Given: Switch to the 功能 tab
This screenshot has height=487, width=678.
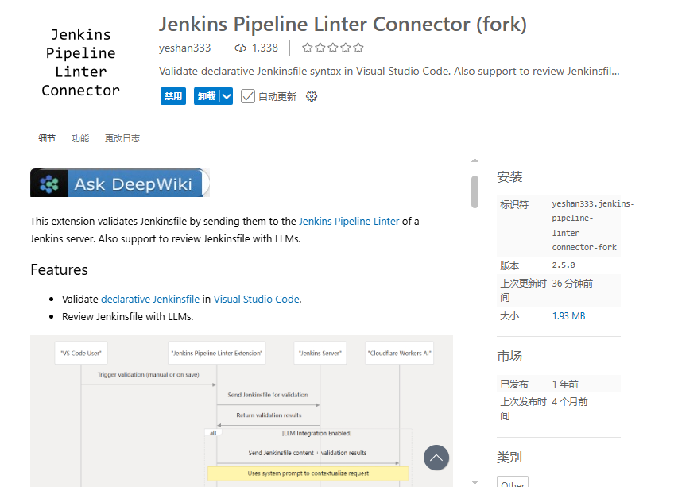Looking at the screenshot, I should point(79,137).
